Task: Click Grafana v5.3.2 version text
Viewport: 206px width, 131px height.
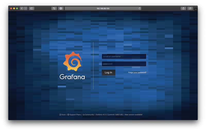Action: [x=109, y=115]
